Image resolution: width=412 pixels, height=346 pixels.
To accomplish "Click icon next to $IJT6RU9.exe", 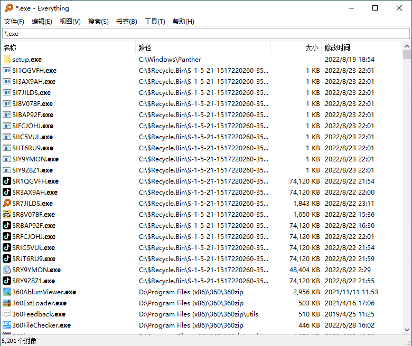I will (x=7, y=148).
